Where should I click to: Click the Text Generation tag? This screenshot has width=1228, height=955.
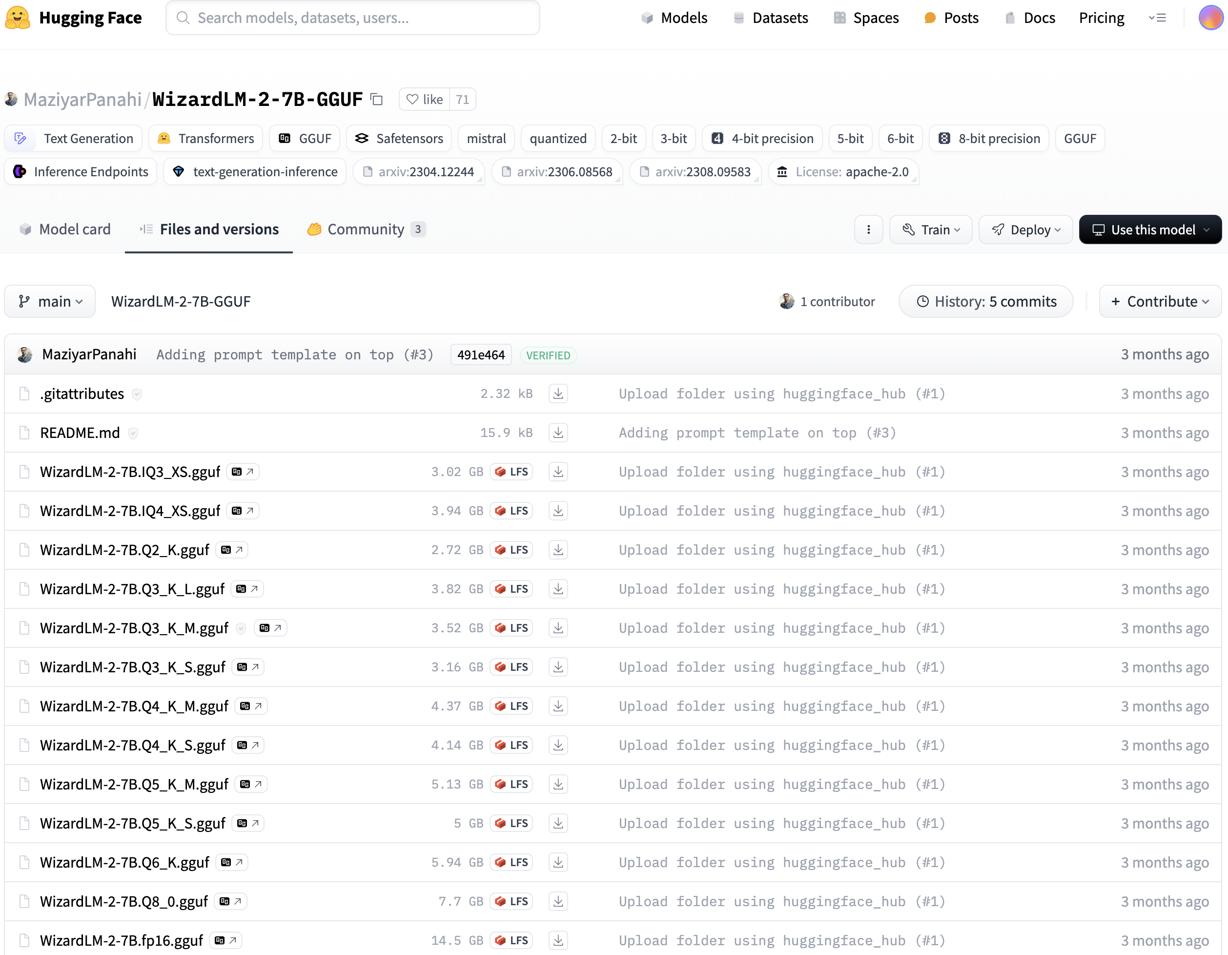coord(73,138)
